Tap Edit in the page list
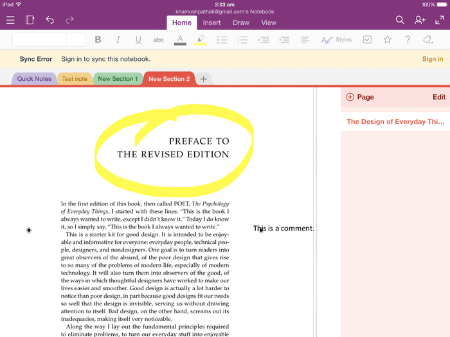The width and height of the screenshot is (450, 337). pyautogui.click(x=439, y=97)
